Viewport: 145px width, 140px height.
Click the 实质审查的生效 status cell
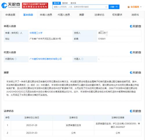click(x=73, y=125)
